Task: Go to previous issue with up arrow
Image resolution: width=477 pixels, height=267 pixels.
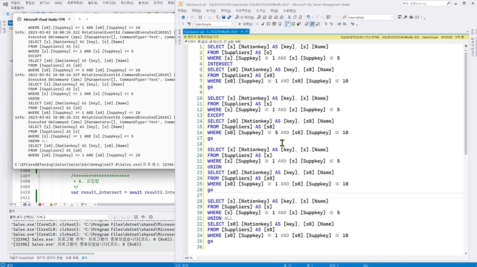Action: coord(65,204)
